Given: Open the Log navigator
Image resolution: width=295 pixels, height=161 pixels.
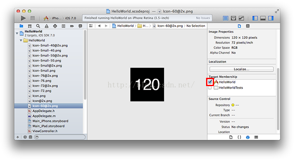Looking at the screenshot, I should coord(80,26).
